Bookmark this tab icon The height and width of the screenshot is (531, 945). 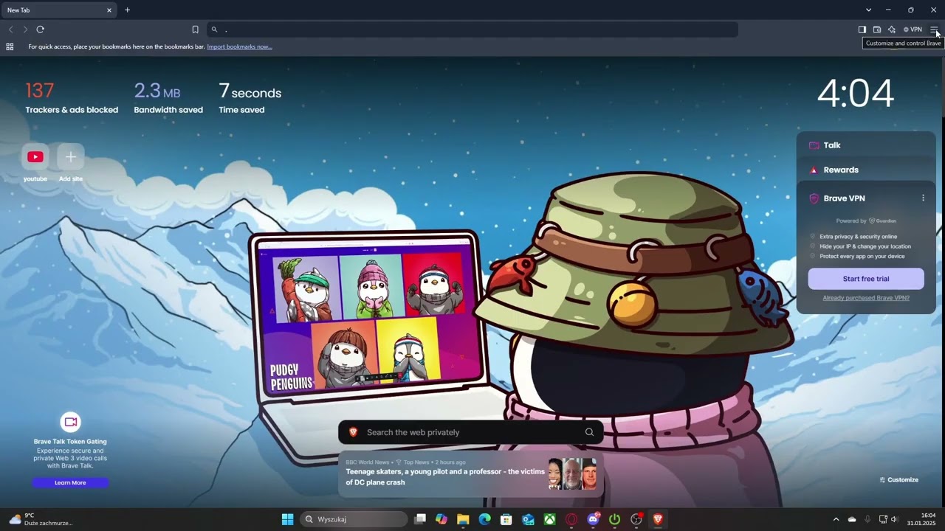(x=195, y=29)
